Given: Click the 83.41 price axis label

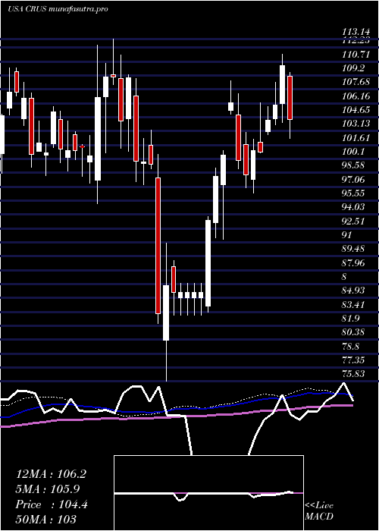Looking at the screenshot, I should pyautogui.click(x=353, y=304).
